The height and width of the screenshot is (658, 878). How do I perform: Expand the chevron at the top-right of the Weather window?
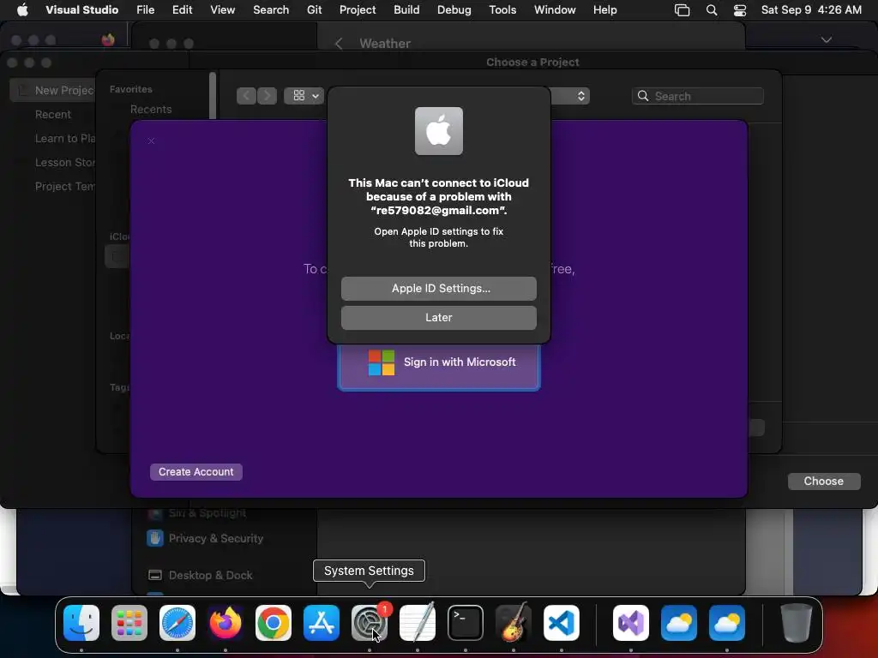click(x=827, y=39)
